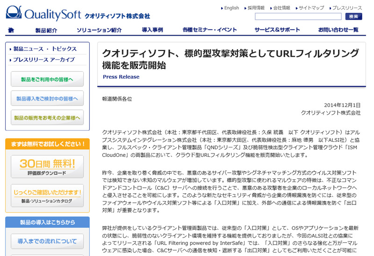Select the 導入事例 navigation item
This screenshot has height=256, width=374.
coord(152,30)
